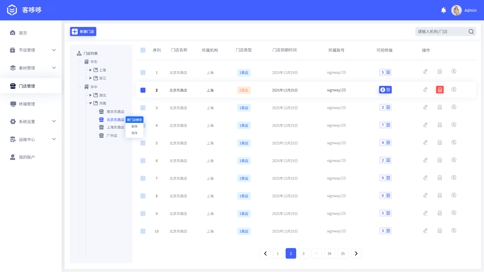
Task: Go to page 3 in the pagination
Action: pyautogui.click(x=304, y=254)
